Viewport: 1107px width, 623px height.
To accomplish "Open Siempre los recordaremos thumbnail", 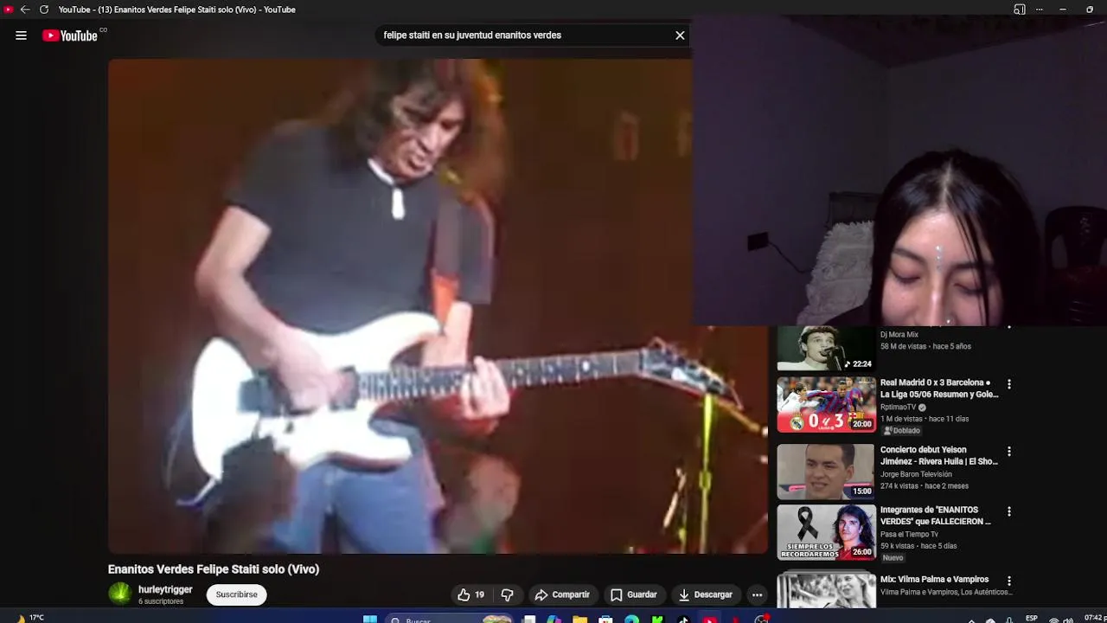I will point(826,532).
